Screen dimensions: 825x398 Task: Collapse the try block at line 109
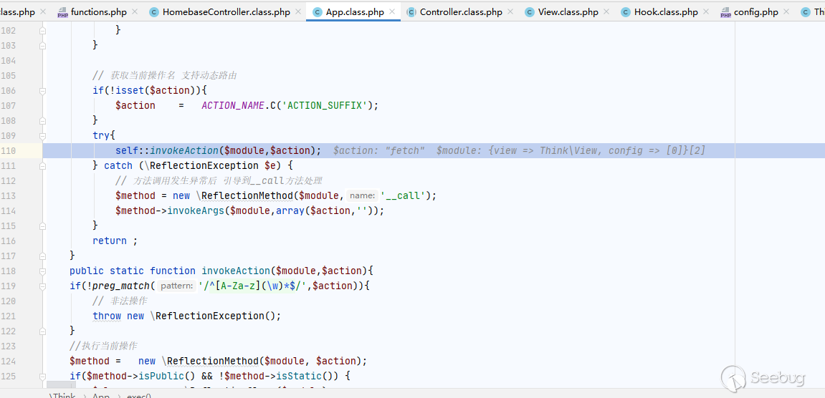click(42, 135)
